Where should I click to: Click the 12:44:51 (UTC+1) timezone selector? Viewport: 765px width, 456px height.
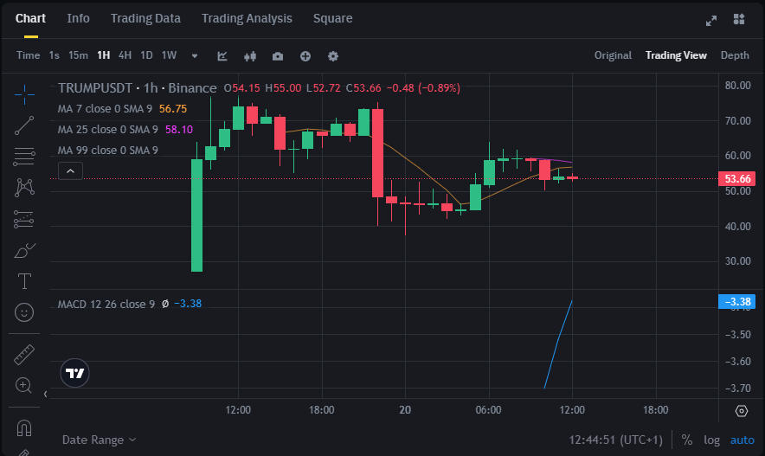pos(615,440)
